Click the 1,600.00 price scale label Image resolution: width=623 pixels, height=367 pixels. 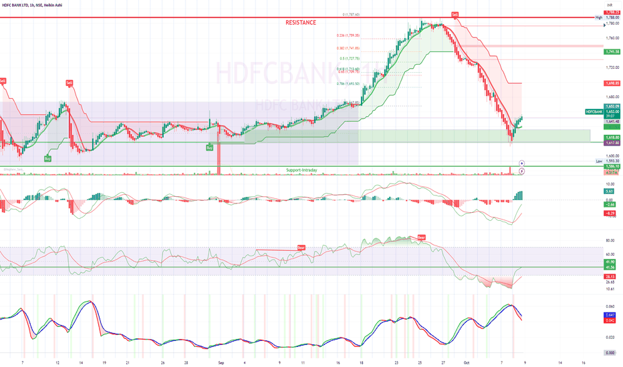[612, 156]
